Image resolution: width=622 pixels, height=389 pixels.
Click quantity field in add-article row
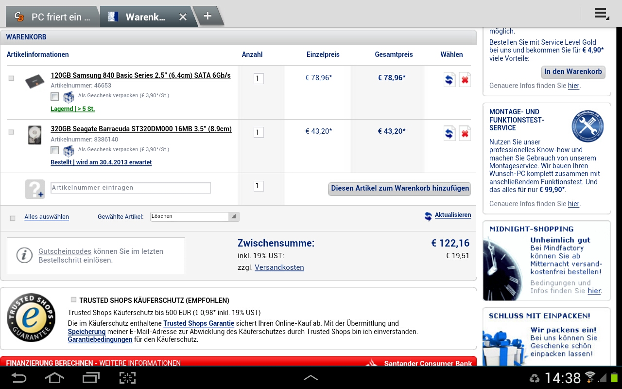[259, 186]
